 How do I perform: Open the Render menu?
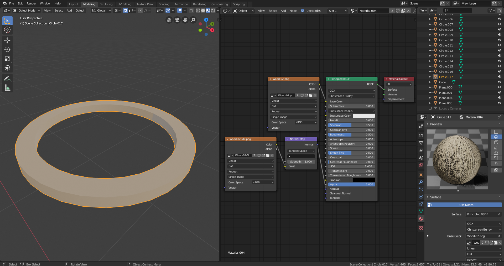(31, 3)
